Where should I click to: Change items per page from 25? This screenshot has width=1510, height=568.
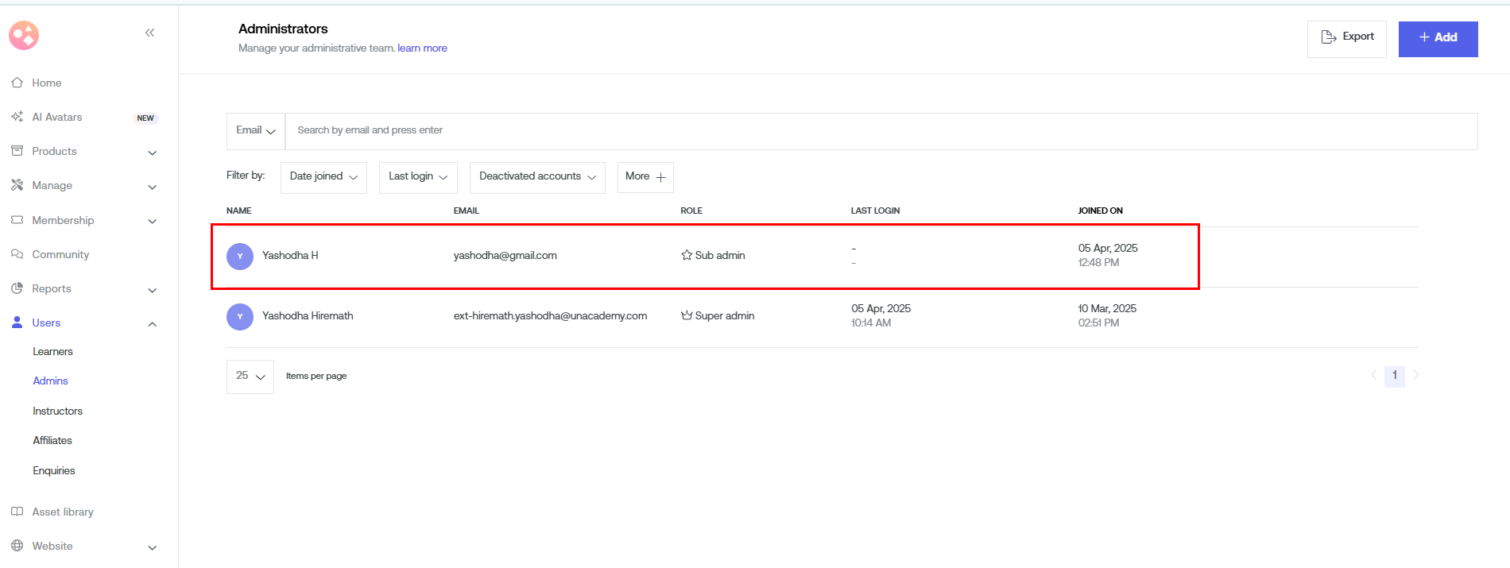tap(250, 376)
